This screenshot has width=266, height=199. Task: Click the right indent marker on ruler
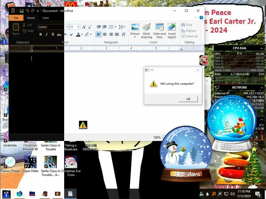[x=181, y=49]
